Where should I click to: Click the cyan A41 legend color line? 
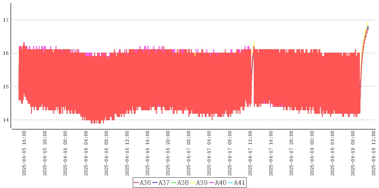click(230, 183)
